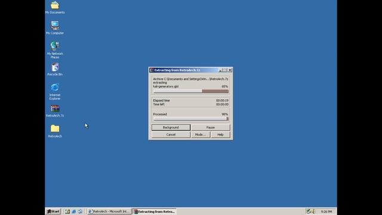The image size is (382, 215).
Task: Cancel the extraction
Action: [171, 134]
